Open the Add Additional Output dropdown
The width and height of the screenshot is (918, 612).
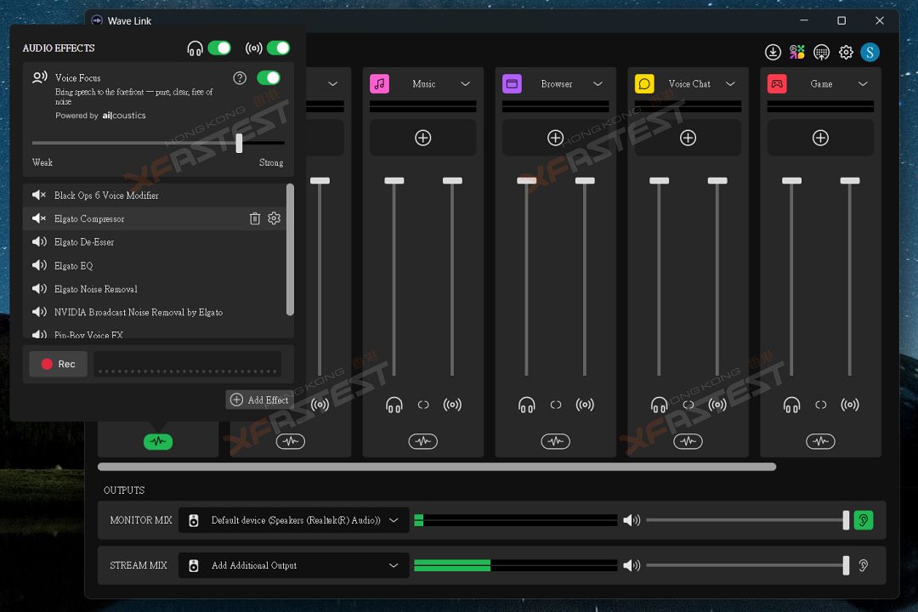tap(293, 565)
